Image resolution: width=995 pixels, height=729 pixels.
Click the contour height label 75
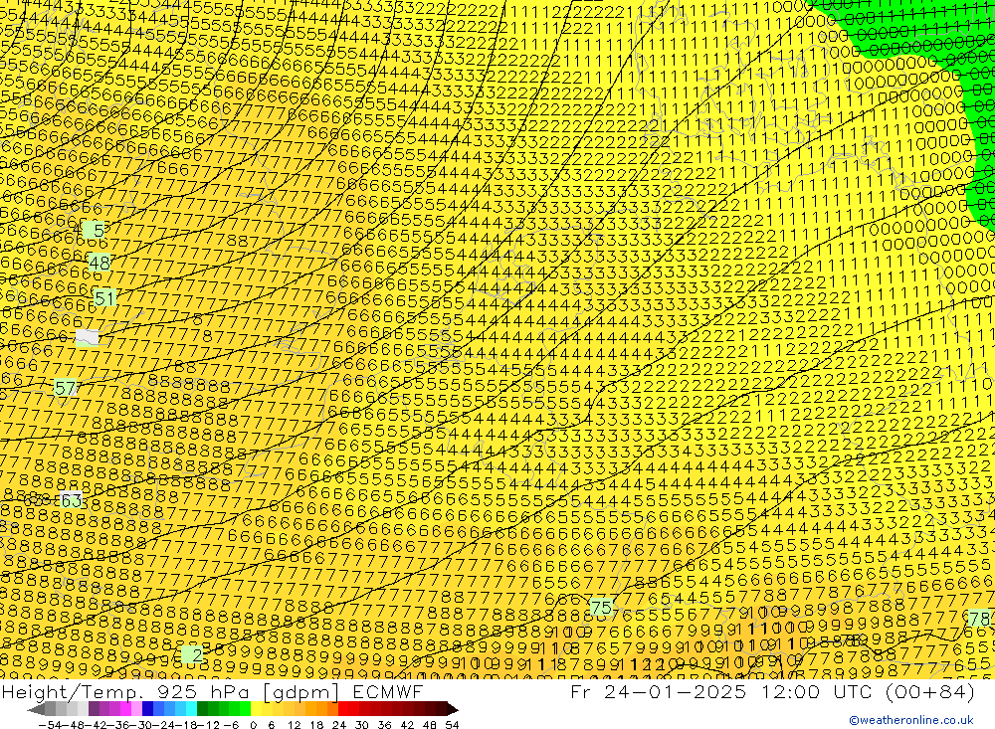pos(601,608)
